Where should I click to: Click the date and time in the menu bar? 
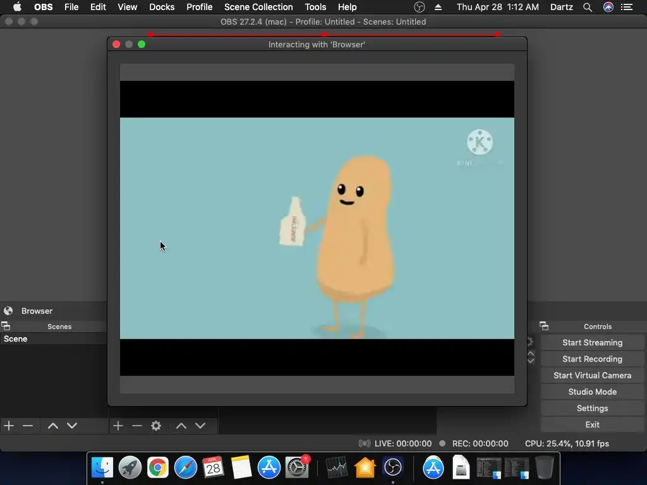pos(497,7)
